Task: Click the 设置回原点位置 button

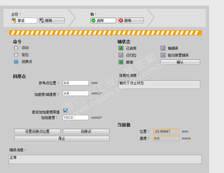Action: 37,131
